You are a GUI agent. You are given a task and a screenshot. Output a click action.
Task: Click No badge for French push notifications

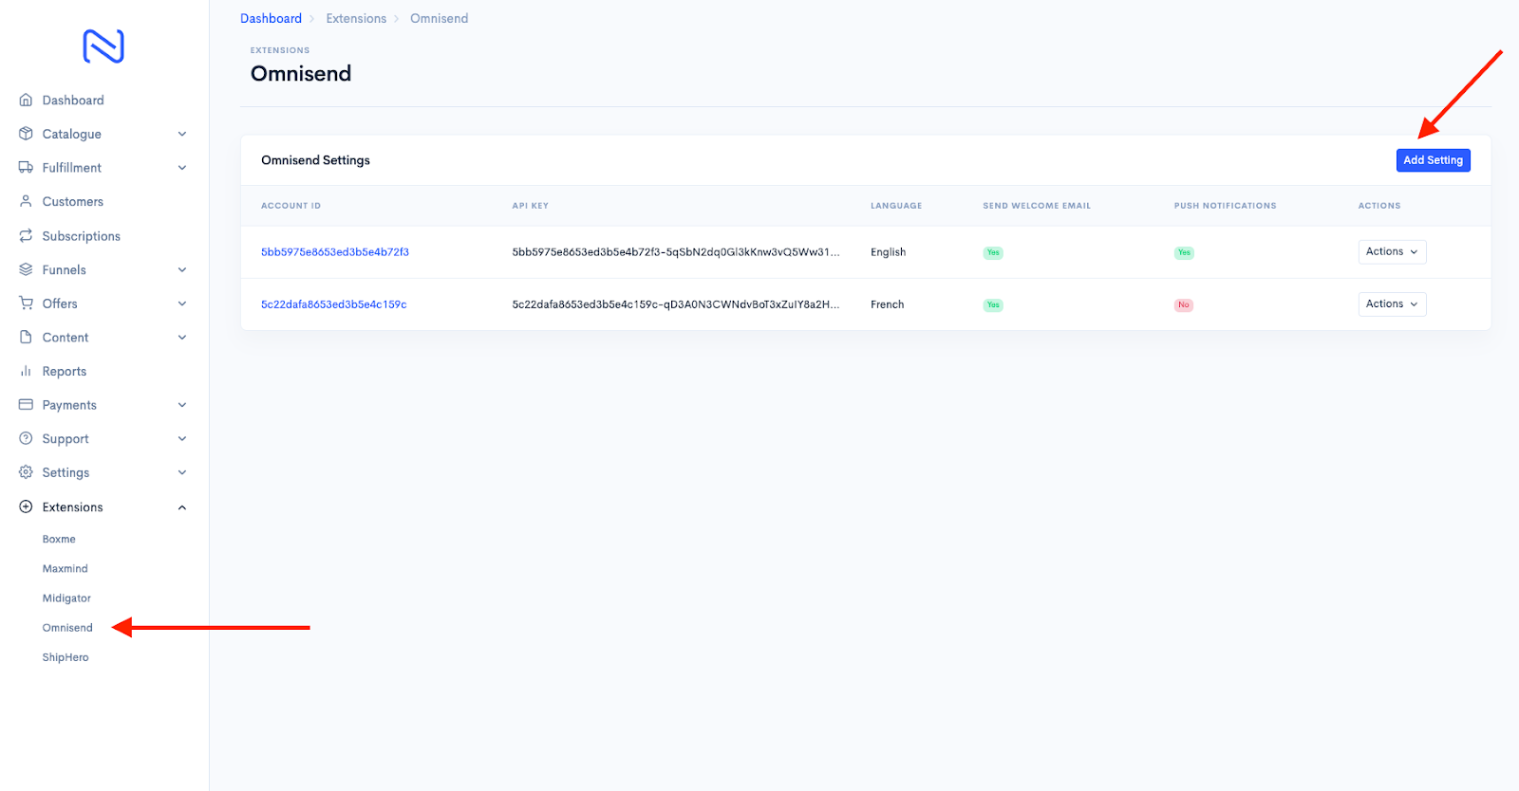pyautogui.click(x=1184, y=304)
